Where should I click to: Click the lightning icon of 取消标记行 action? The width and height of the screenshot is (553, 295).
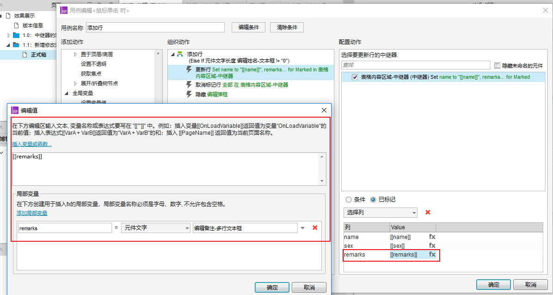[x=190, y=85]
